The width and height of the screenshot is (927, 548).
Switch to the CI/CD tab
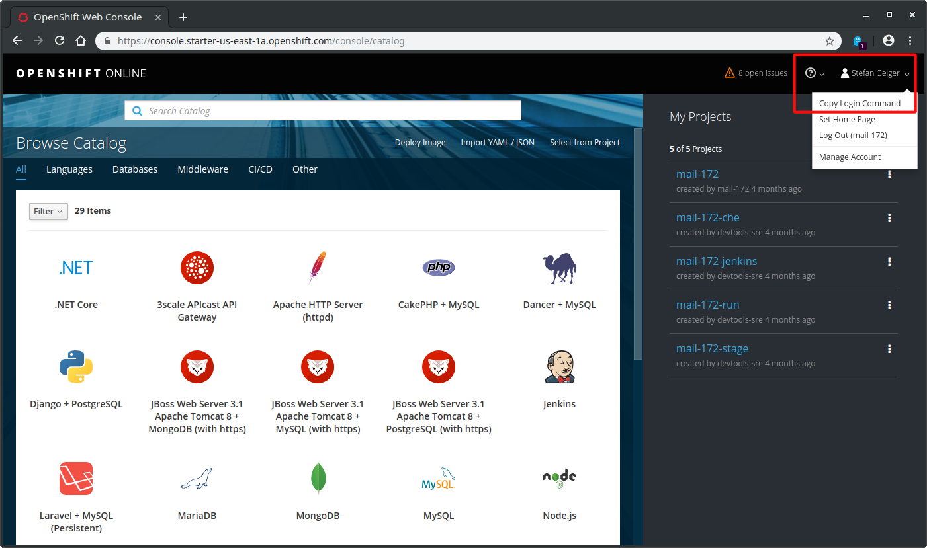pos(260,169)
